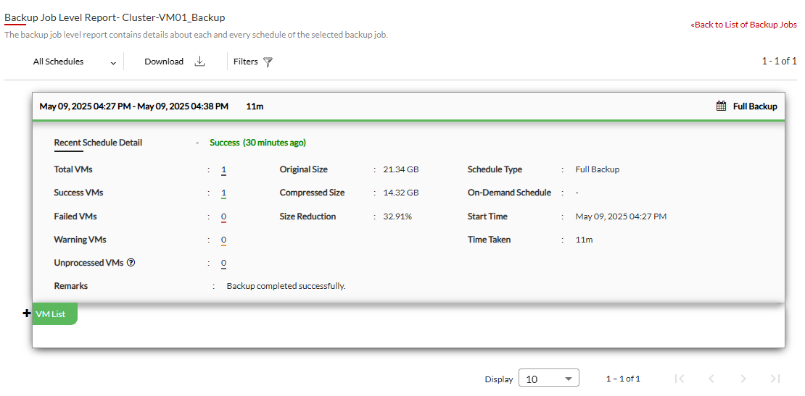The image size is (805, 396).
Task: Click the calendar icon beside Full Backup
Action: coord(721,106)
